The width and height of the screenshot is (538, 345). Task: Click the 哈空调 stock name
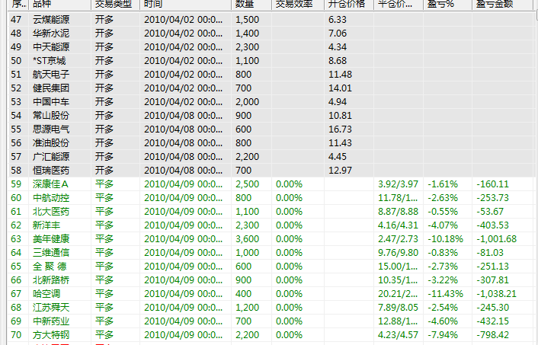(46, 294)
